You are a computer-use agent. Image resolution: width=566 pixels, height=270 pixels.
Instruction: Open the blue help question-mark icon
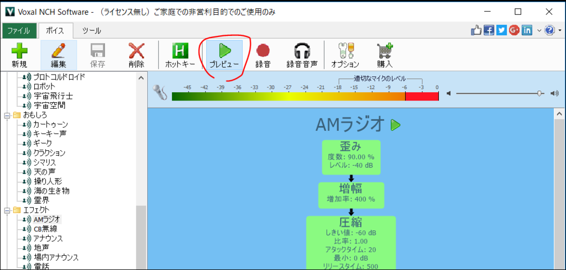pos(549,30)
